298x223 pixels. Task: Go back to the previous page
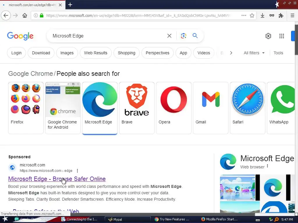[6, 15]
